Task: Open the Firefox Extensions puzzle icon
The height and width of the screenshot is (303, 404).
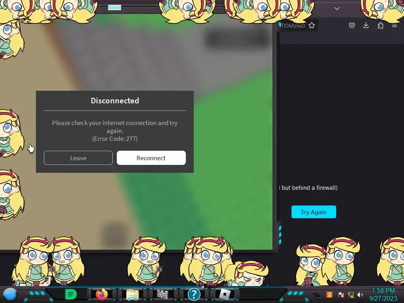Action: click(380, 25)
